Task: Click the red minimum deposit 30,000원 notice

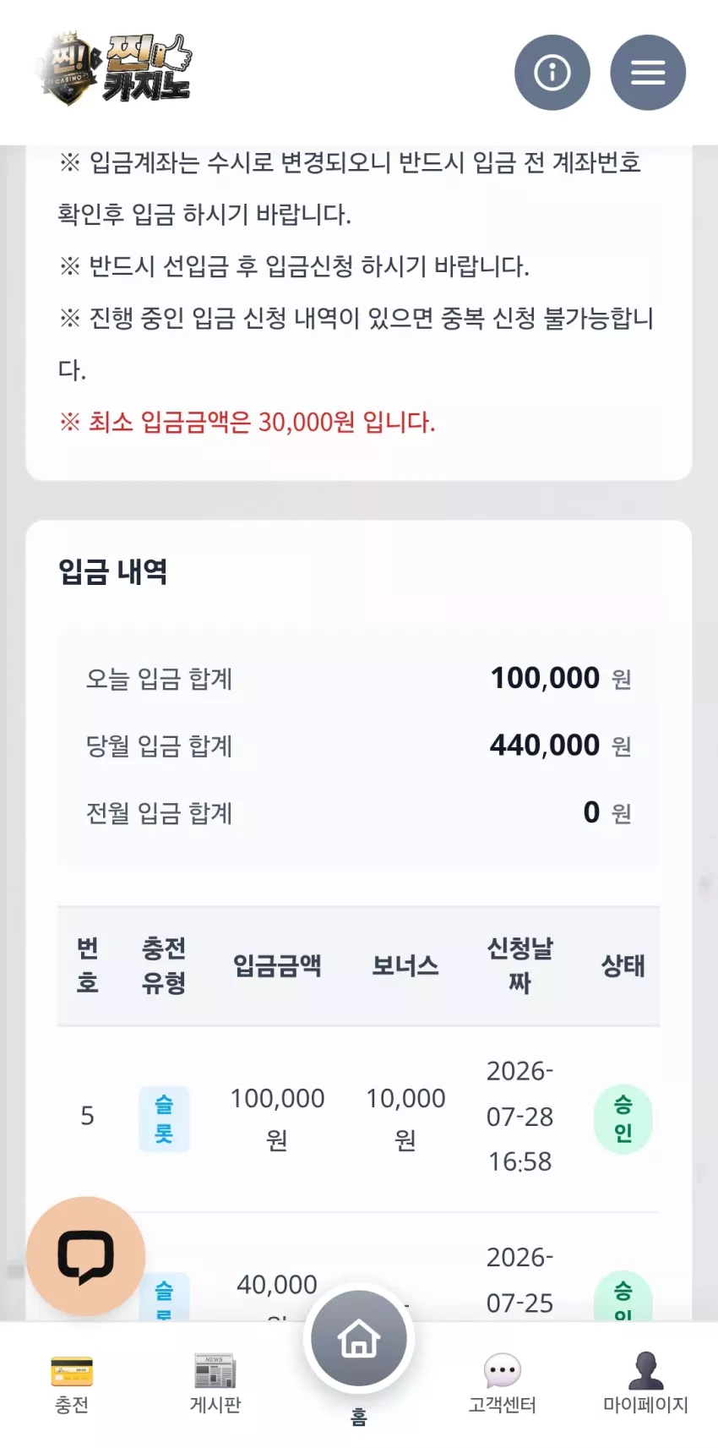Action: point(247,422)
